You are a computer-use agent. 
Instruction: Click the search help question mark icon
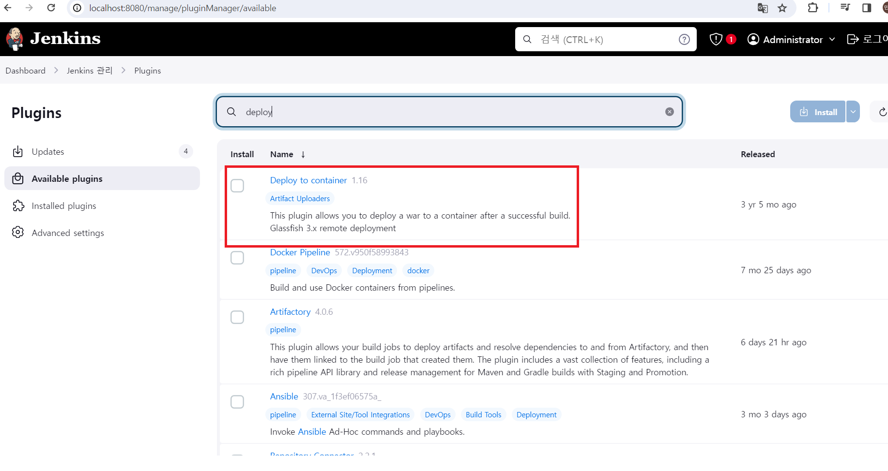(x=684, y=40)
